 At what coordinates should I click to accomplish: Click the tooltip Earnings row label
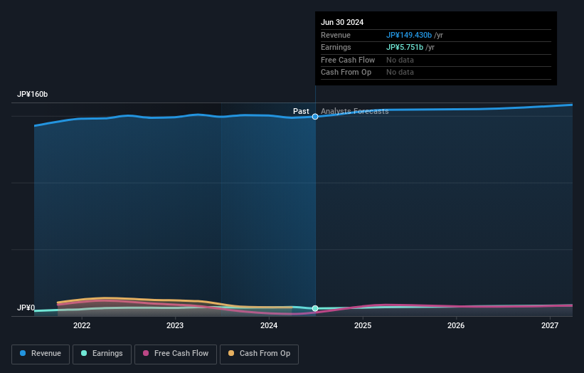coord(336,47)
